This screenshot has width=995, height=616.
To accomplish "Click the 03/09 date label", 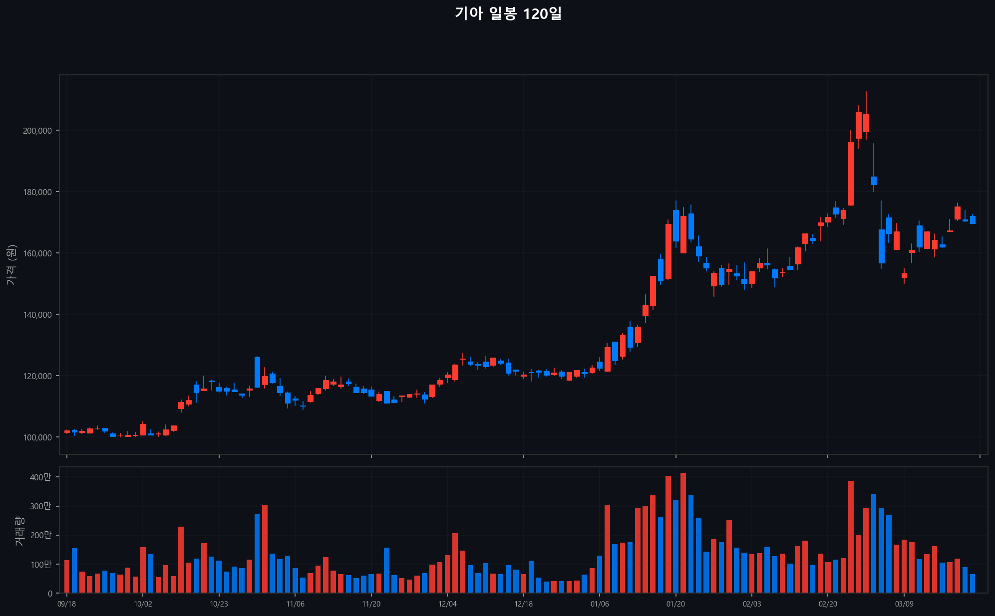I will (x=904, y=604).
